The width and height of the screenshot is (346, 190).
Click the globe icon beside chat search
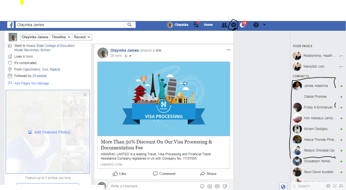(x=283, y=186)
